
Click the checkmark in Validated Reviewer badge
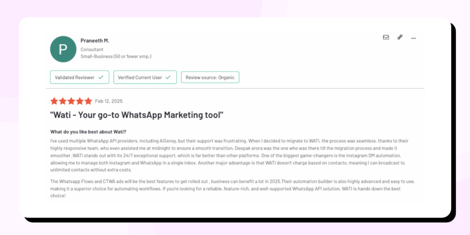[101, 77]
